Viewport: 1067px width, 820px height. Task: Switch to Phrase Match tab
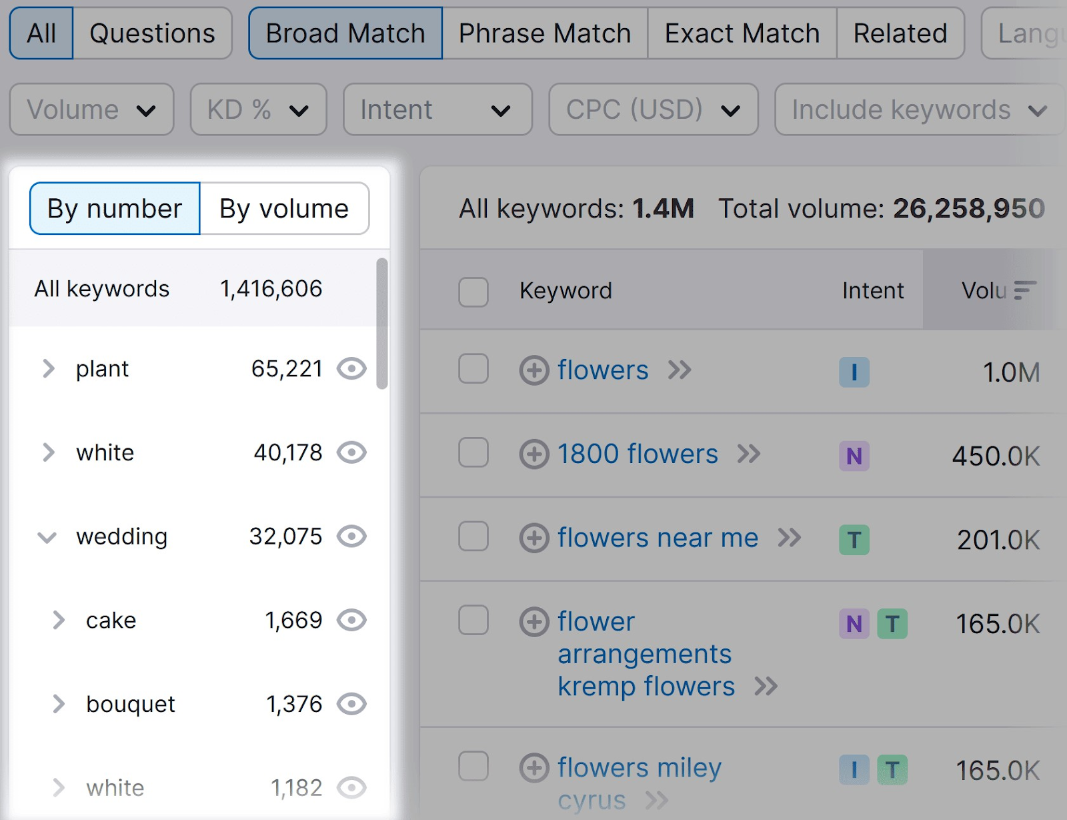click(x=544, y=33)
